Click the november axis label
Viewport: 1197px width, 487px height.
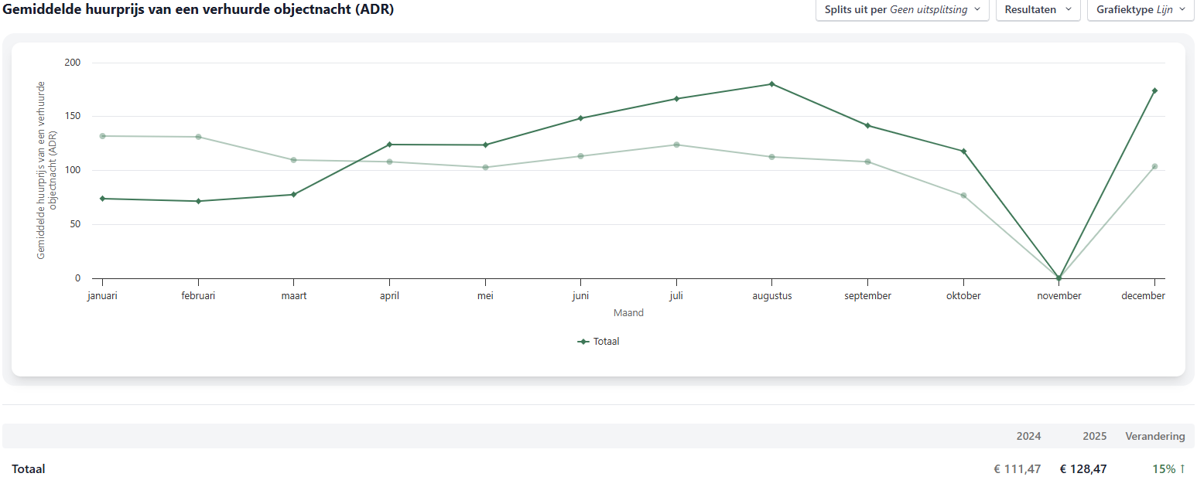[1059, 295]
